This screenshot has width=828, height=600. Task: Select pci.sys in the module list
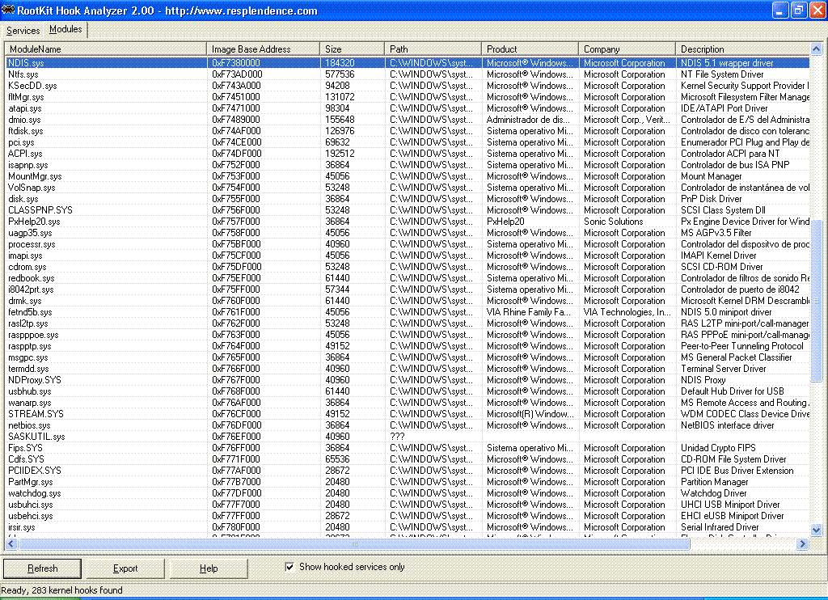click(408, 142)
